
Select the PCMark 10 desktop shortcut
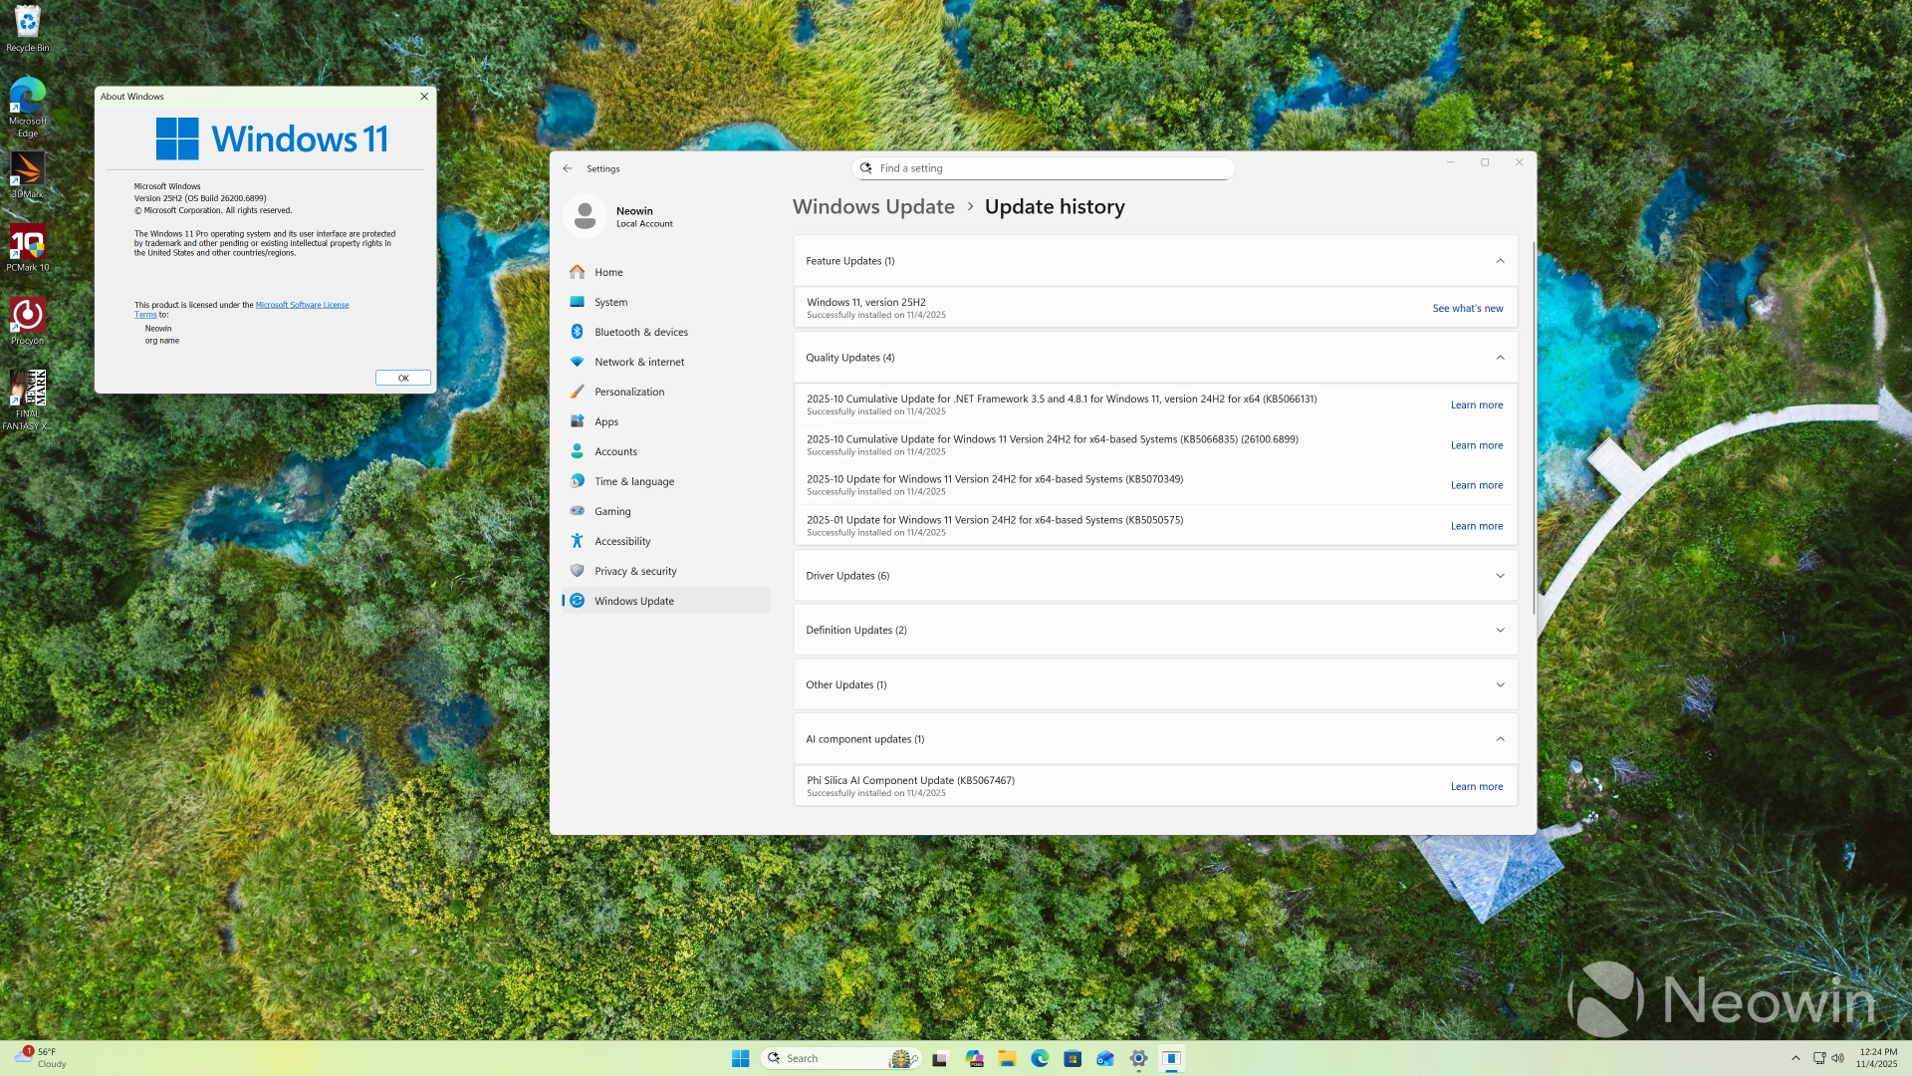(x=28, y=248)
